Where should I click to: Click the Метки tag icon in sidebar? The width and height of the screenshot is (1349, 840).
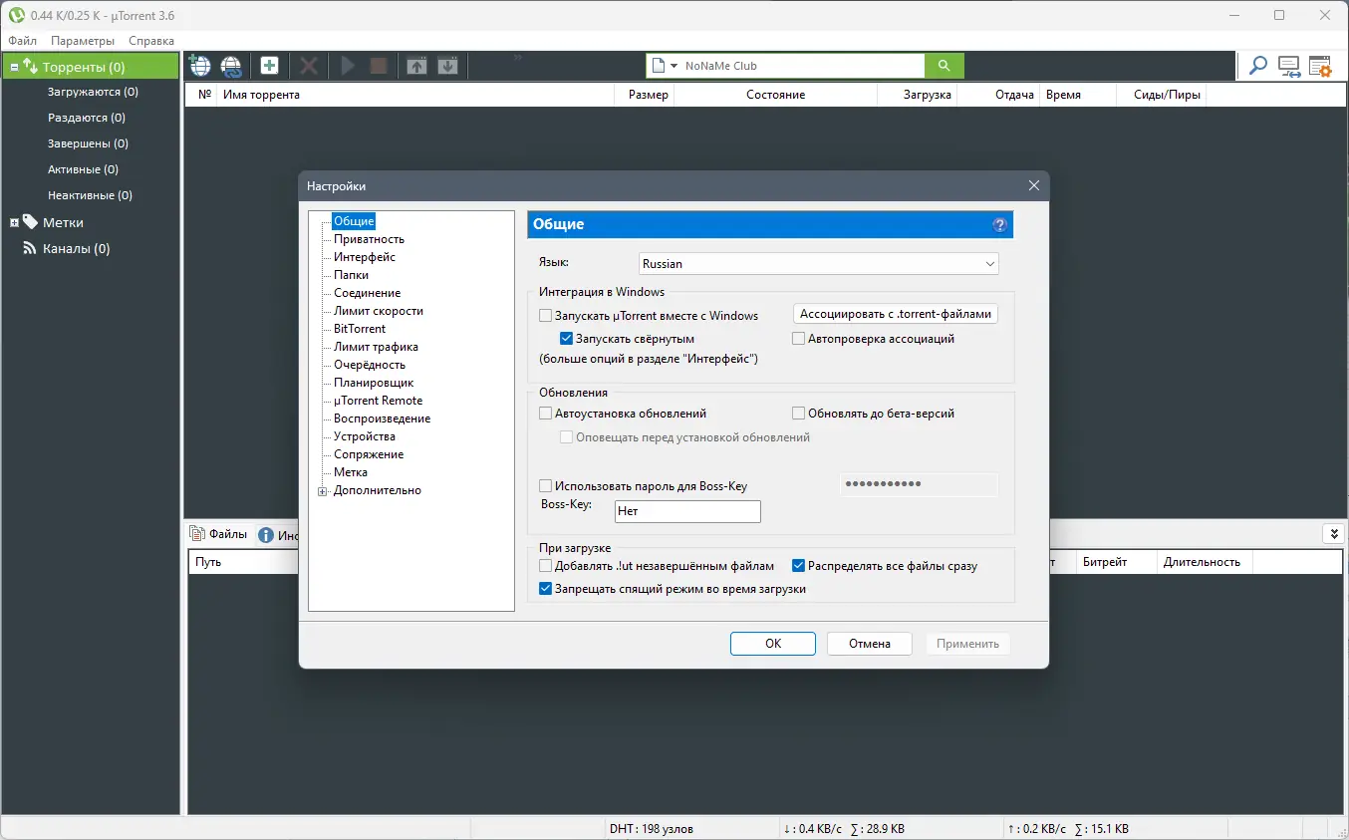coord(30,222)
